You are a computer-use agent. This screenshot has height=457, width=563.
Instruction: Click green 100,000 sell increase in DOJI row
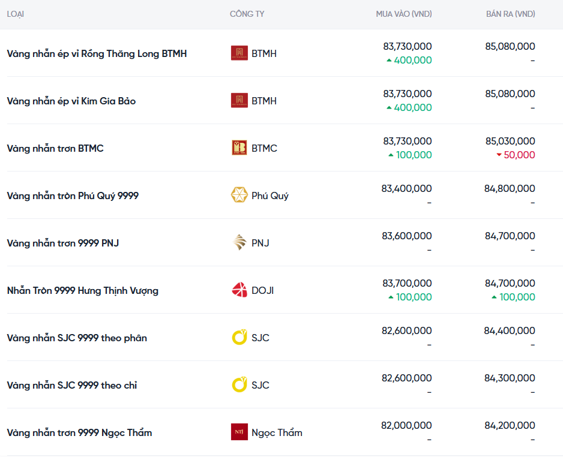pos(513,297)
